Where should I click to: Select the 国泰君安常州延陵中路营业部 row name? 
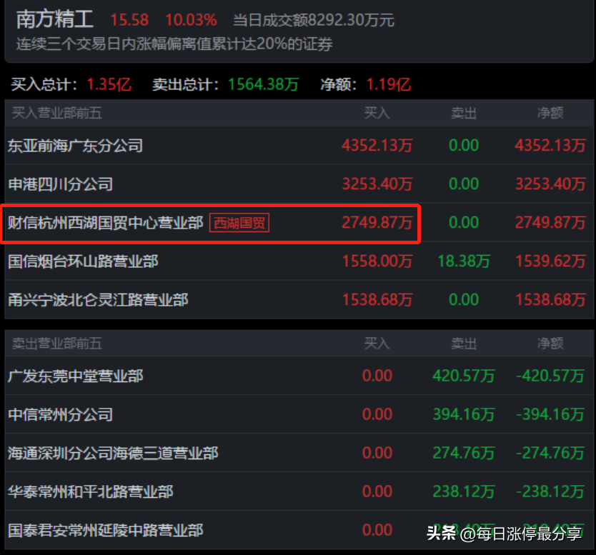coord(106,531)
